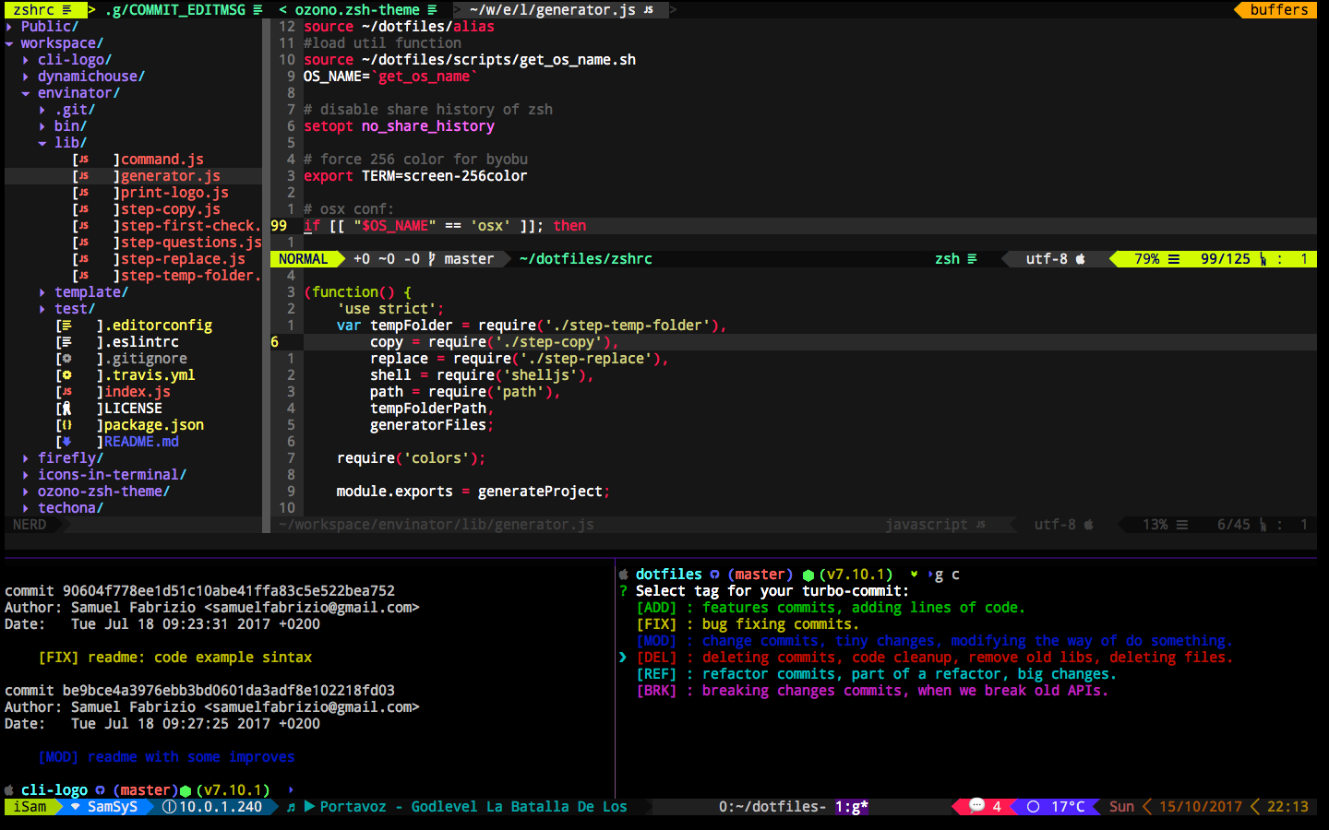Place cursor on the setopt no_share_history line
This screenshot has height=830, width=1329.
point(399,126)
